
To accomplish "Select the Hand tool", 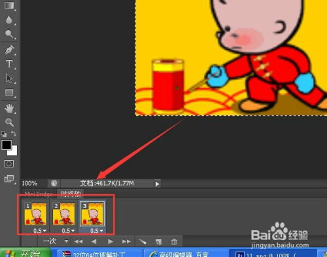I will click(x=9, y=109).
